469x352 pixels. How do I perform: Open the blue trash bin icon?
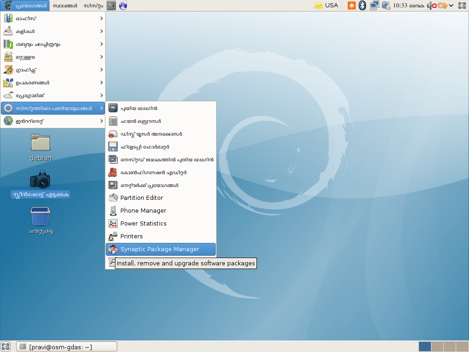tap(40, 216)
